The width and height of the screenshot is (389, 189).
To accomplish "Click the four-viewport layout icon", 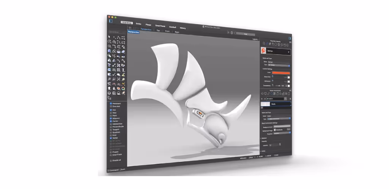I will pyautogui.click(x=130, y=28).
